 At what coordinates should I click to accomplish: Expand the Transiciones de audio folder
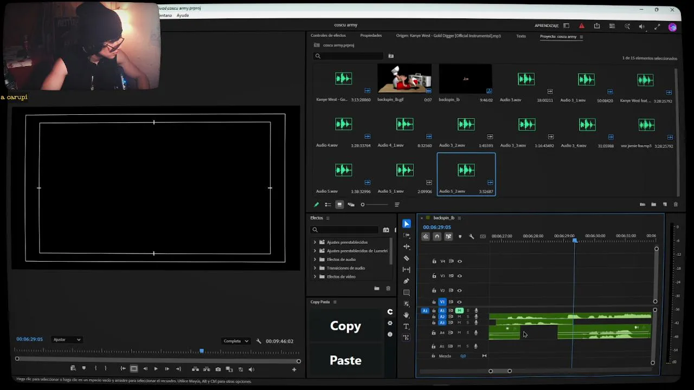click(x=315, y=268)
